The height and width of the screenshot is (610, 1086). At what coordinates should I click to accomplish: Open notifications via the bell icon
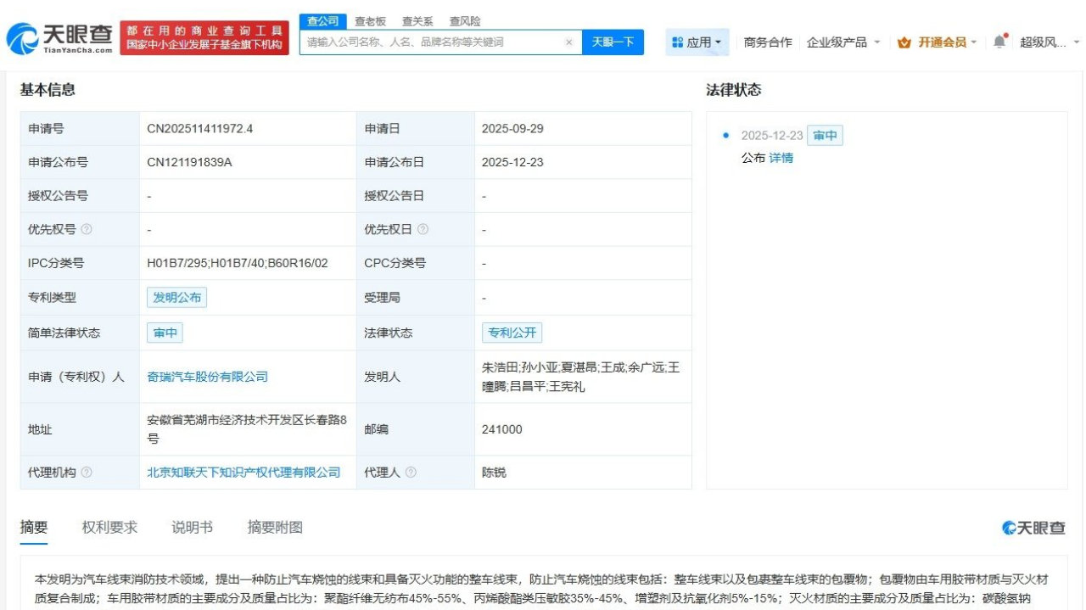click(x=999, y=40)
